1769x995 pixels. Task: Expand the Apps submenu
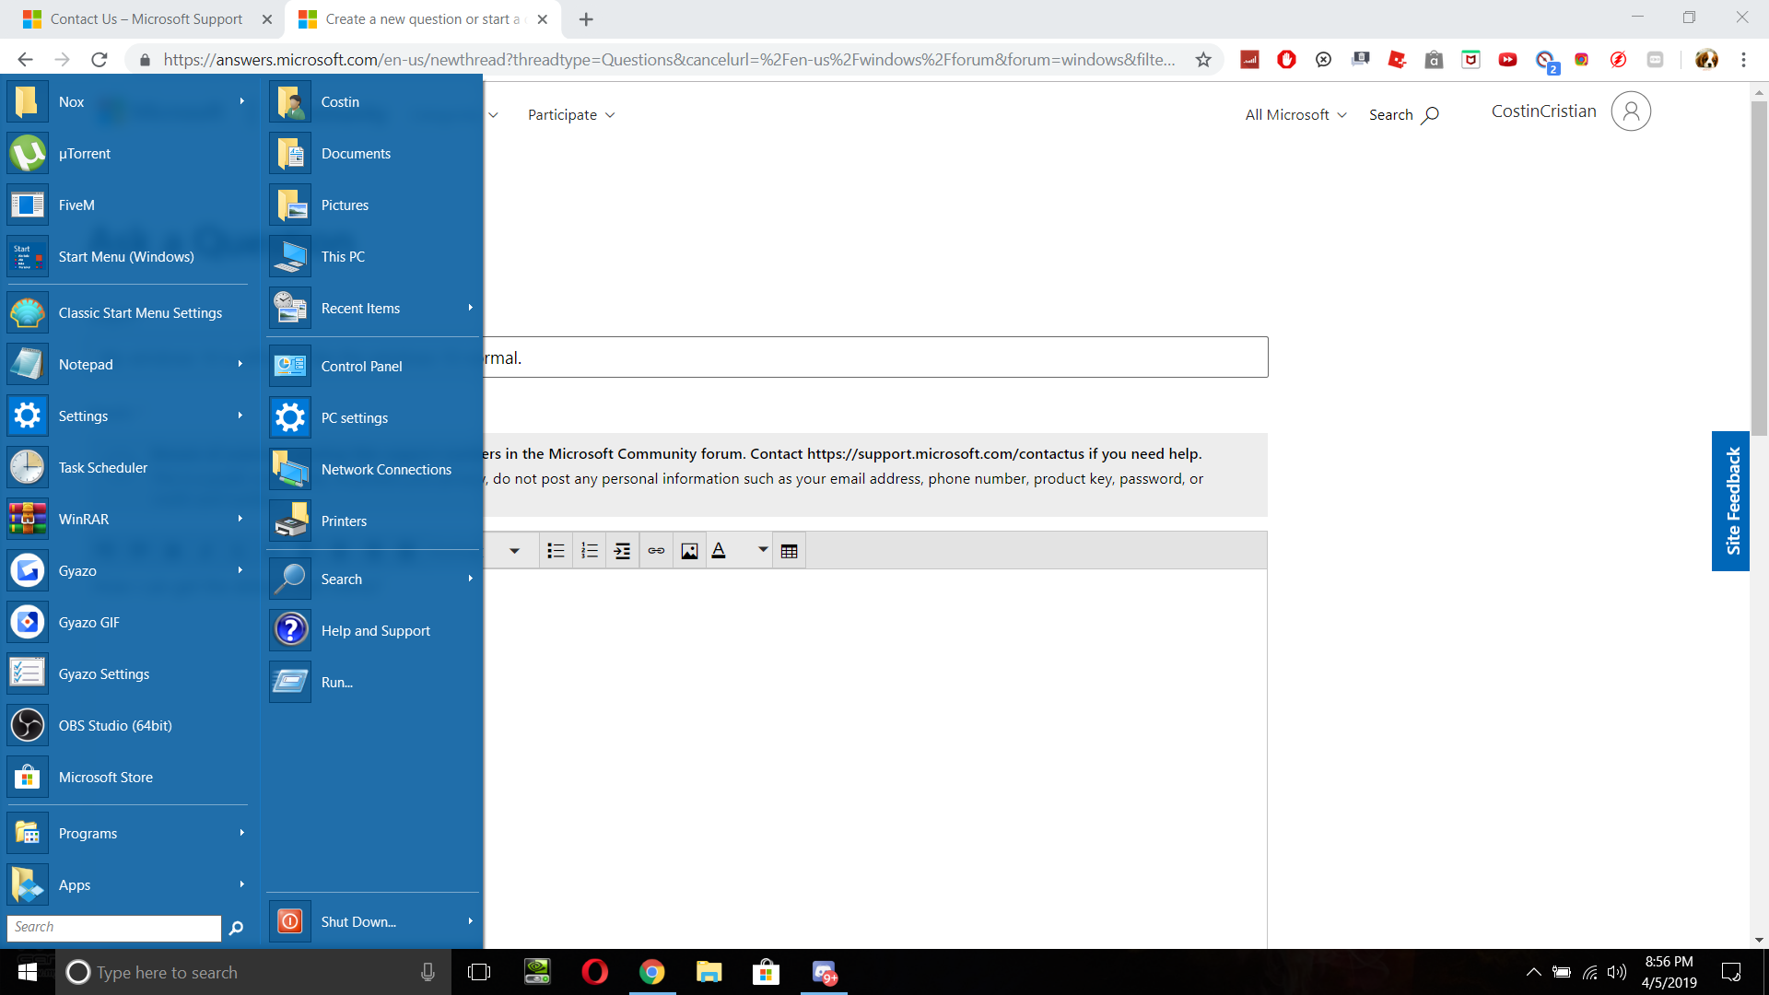tap(241, 884)
